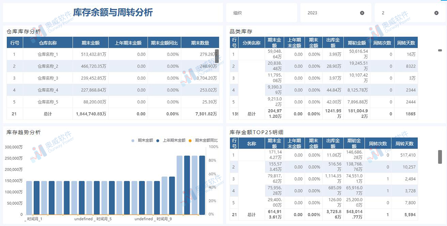447x226 pixels.
Task: Open the 组织 filter dropdown
Action: pyautogui.click(x=261, y=13)
